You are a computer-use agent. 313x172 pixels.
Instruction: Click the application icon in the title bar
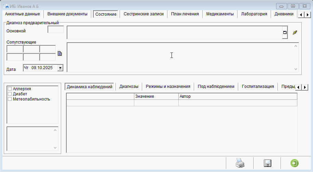pyautogui.click(x=6, y=6)
